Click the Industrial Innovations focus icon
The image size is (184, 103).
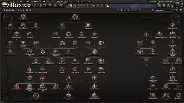point(17,34)
